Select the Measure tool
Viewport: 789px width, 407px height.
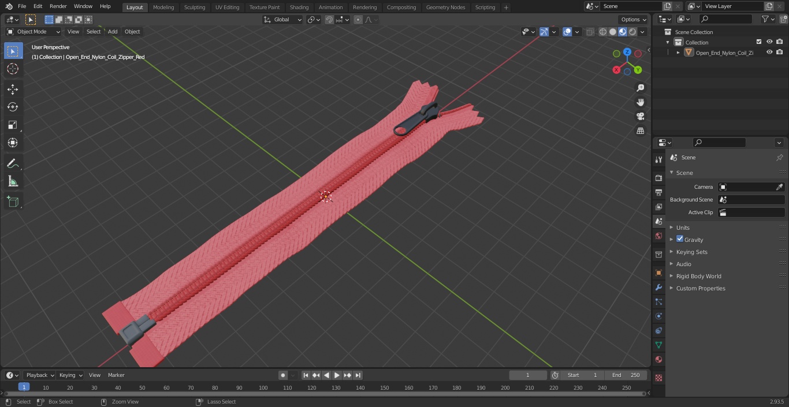point(13,181)
